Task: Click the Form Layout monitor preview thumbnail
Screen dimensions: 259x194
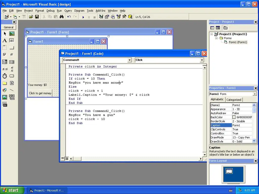Action: pyautogui.click(x=229, y=171)
